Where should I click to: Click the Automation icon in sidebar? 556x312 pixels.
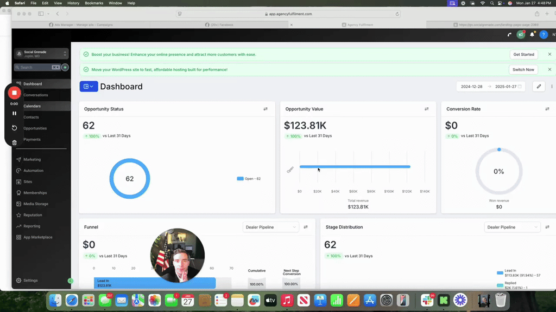[18, 171]
